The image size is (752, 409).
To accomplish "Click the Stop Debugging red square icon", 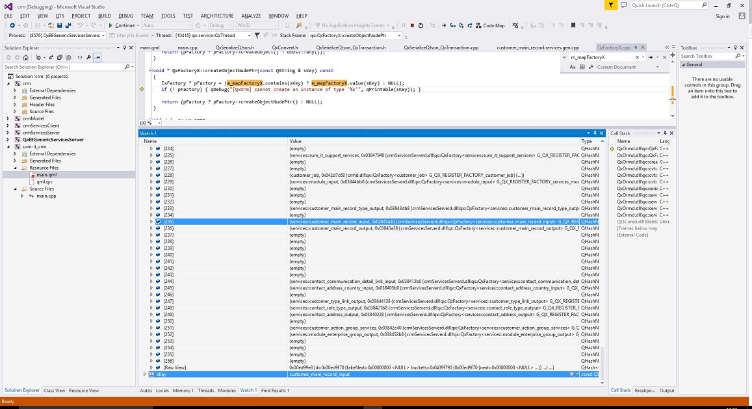I will coord(412,25).
